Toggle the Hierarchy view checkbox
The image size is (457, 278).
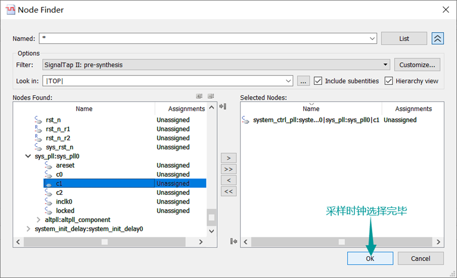point(388,81)
